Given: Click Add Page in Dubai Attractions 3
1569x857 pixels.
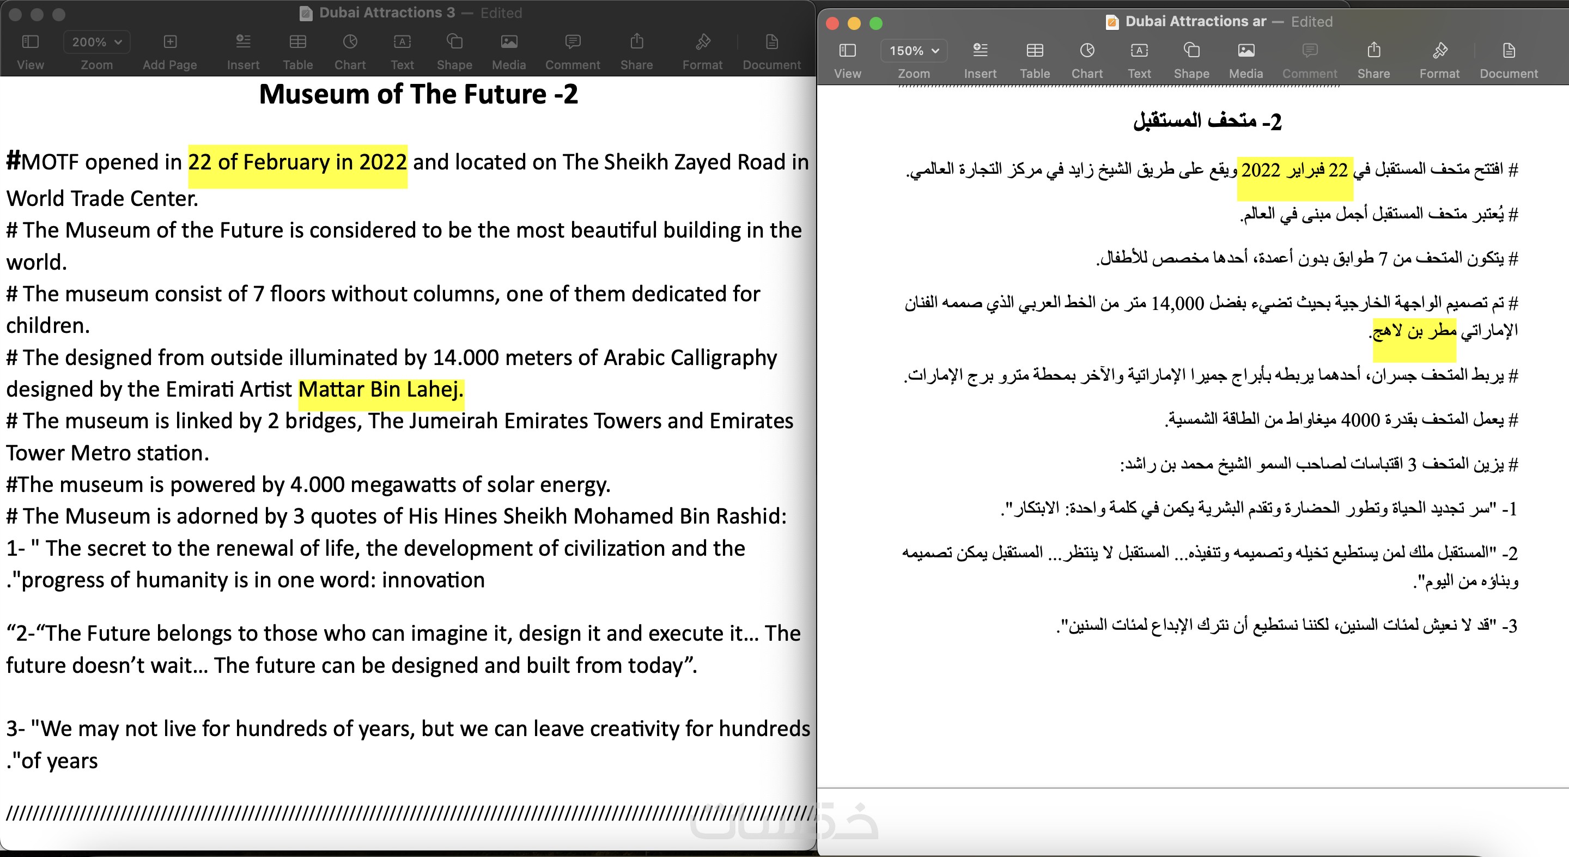Looking at the screenshot, I should pos(170,42).
